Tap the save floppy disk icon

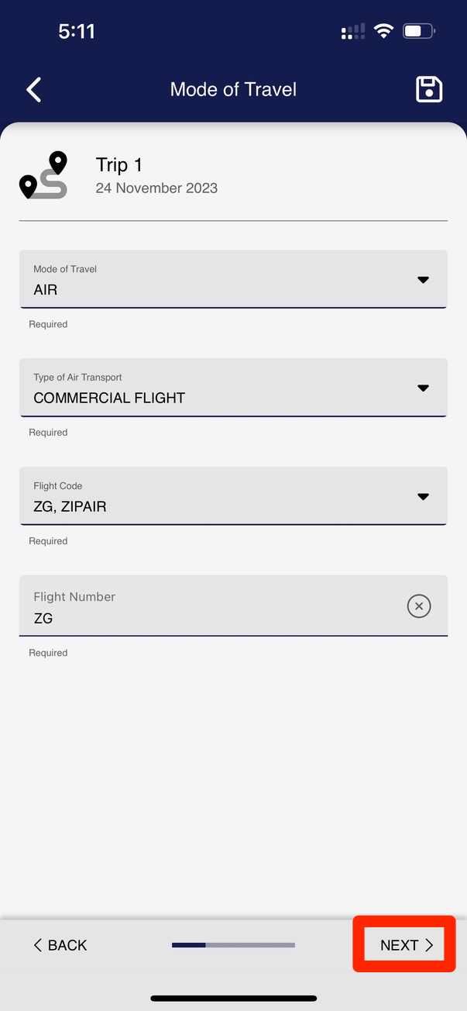429,90
